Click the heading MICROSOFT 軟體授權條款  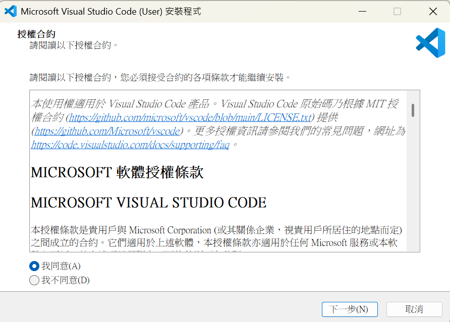[117, 173]
